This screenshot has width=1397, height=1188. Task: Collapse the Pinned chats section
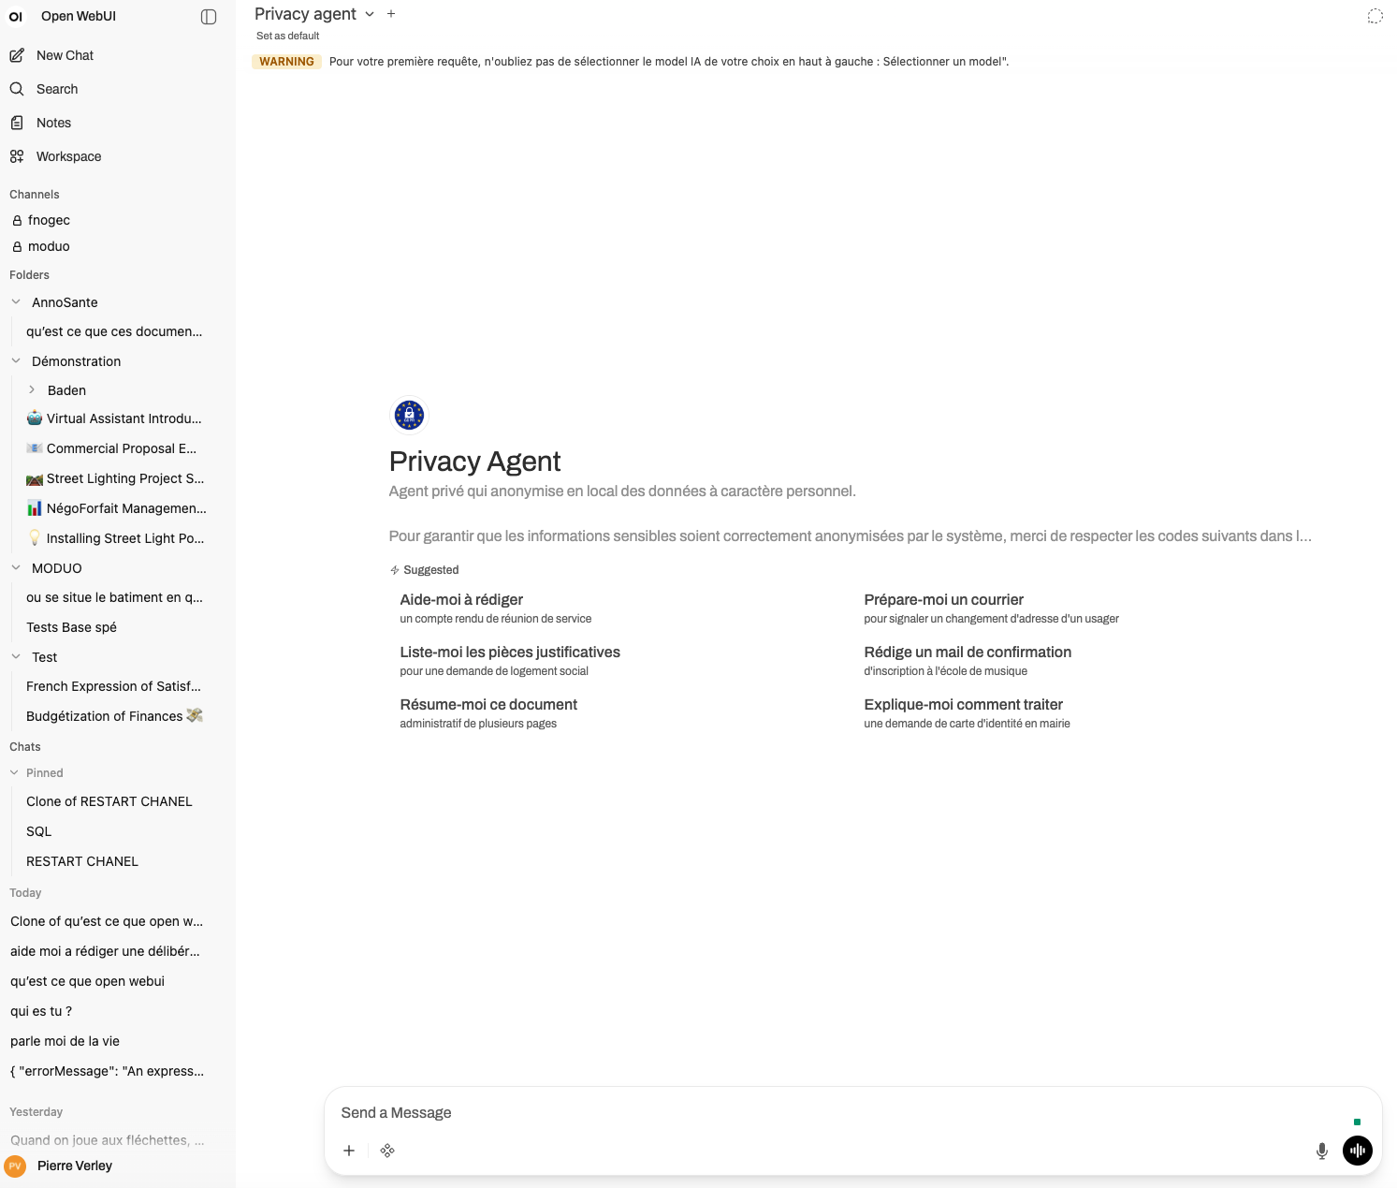point(15,773)
